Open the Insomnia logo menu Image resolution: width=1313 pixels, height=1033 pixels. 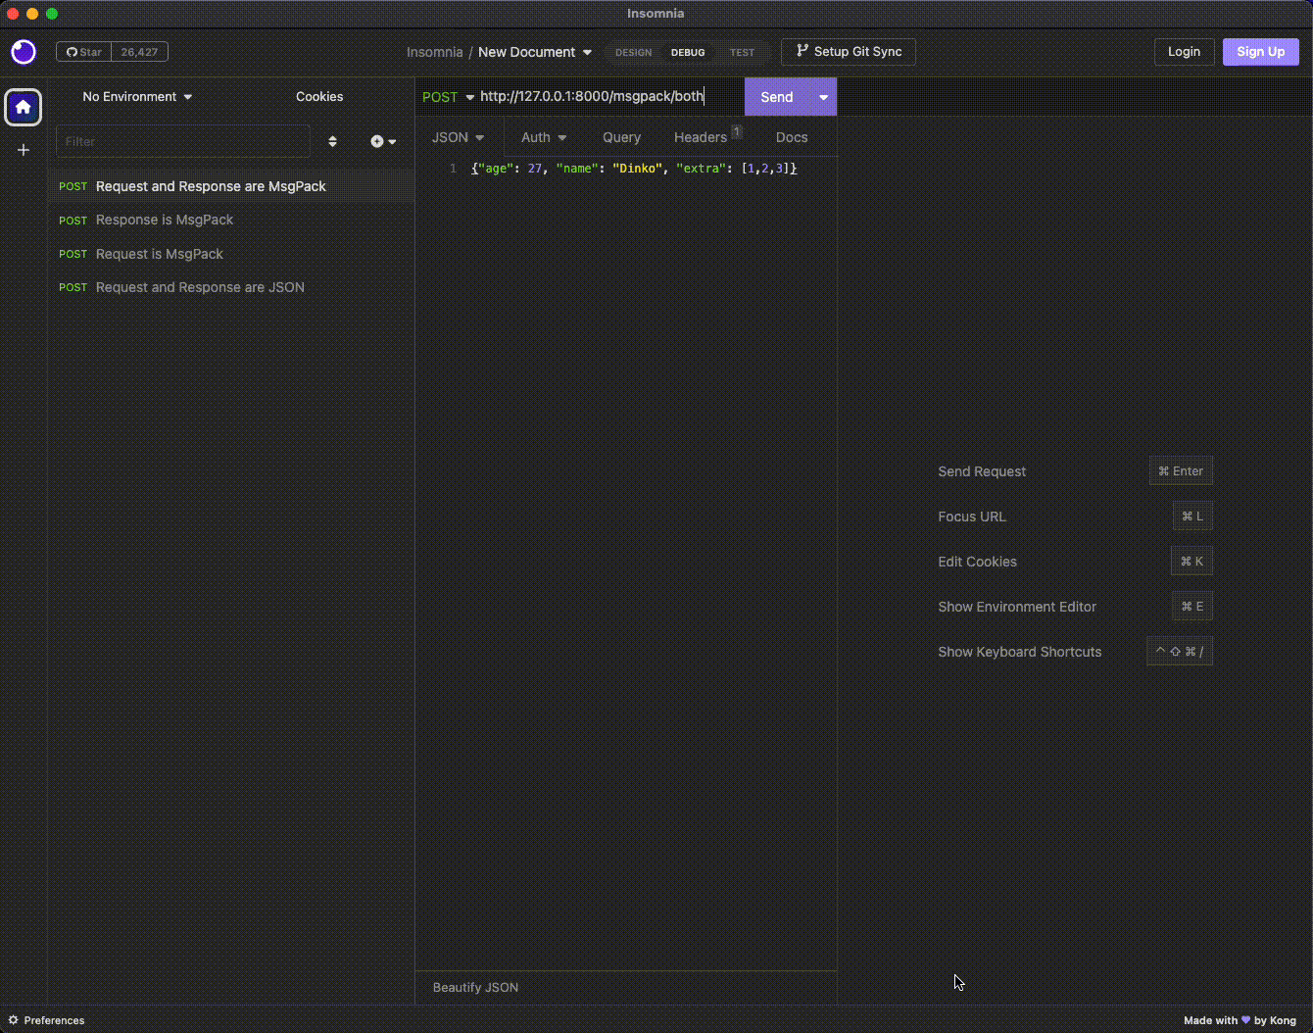coord(24,52)
